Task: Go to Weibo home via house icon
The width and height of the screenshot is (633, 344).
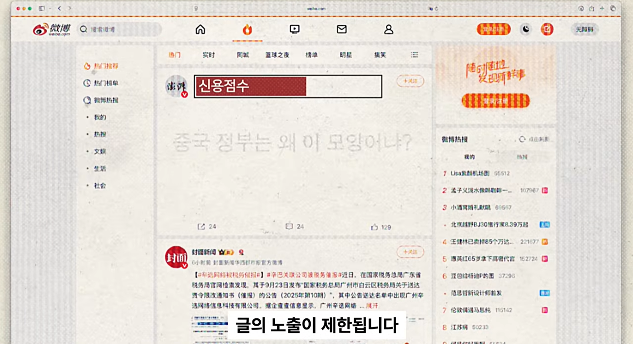Action: click(200, 30)
